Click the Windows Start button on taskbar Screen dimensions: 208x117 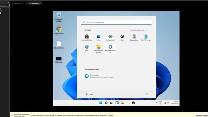101,103
